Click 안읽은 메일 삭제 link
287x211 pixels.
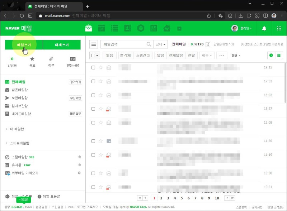(x=224, y=44)
